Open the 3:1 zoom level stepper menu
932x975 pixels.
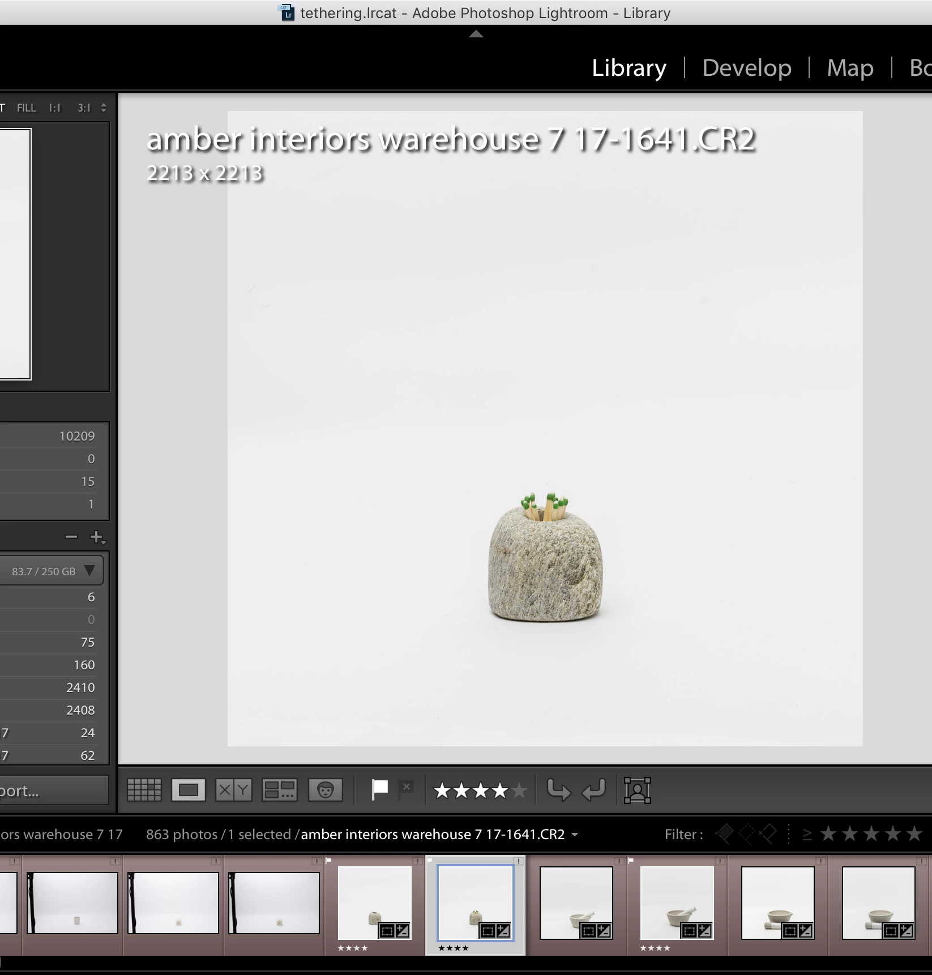click(104, 108)
